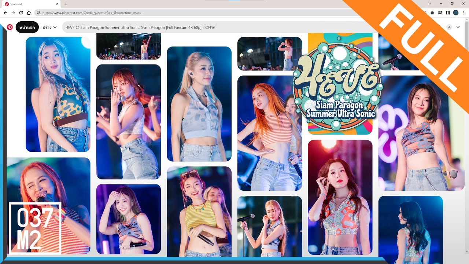
Task: Open the browser profile avatar
Action: point(456,12)
